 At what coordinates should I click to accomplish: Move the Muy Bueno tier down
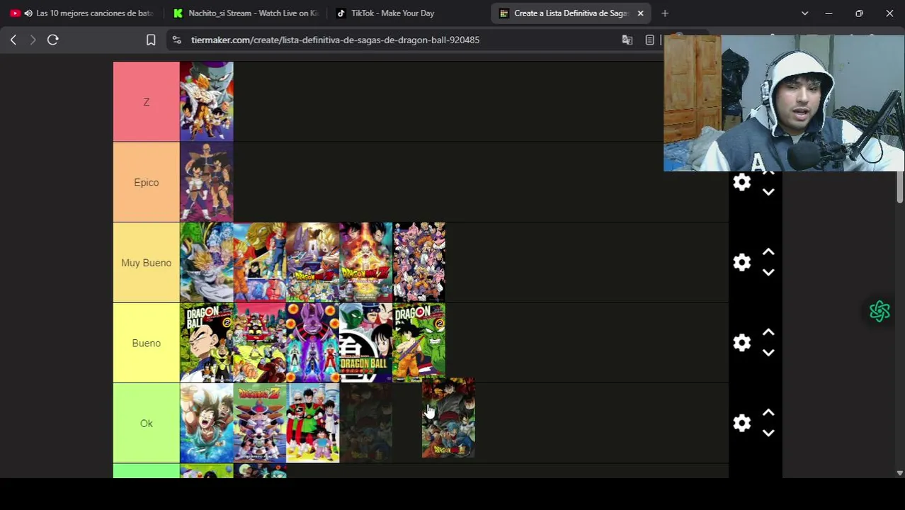pyautogui.click(x=768, y=272)
